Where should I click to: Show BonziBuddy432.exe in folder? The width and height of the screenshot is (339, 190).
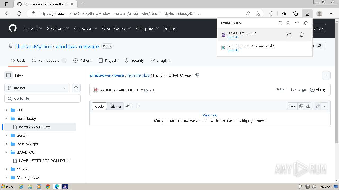tap(289, 35)
